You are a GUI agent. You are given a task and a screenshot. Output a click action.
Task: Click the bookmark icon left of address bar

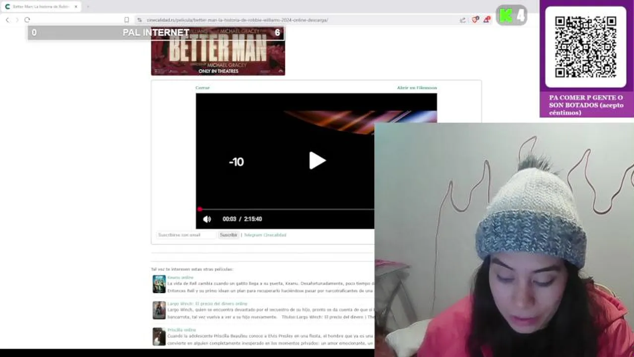tap(127, 20)
